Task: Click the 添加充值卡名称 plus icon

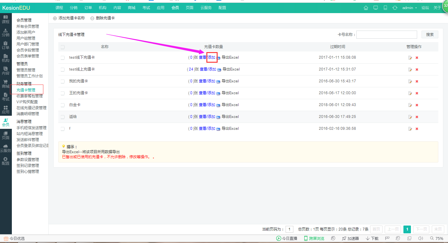Action: (55, 18)
